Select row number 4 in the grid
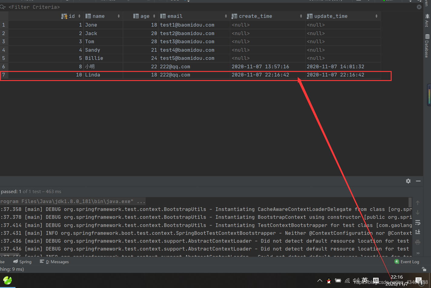The height and width of the screenshot is (288, 431). (4, 50)
